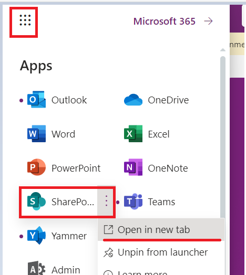Open the Word app icon
Image resolution: width=246 pixels, height=275 pixels.
point(36,134)
